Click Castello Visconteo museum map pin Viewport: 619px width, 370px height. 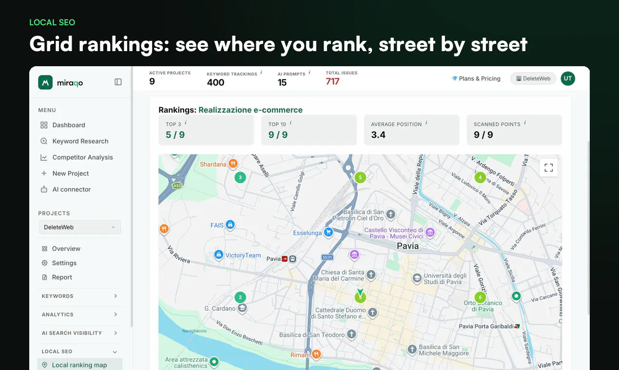[430, 233]
